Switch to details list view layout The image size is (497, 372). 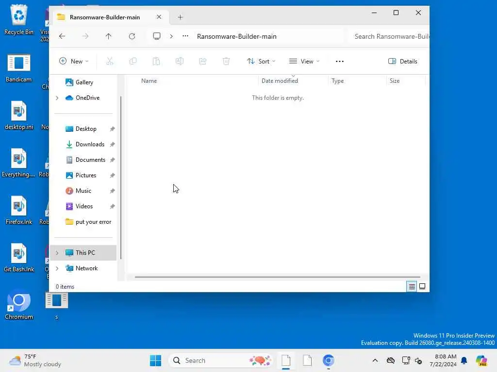tap(412, 287)
